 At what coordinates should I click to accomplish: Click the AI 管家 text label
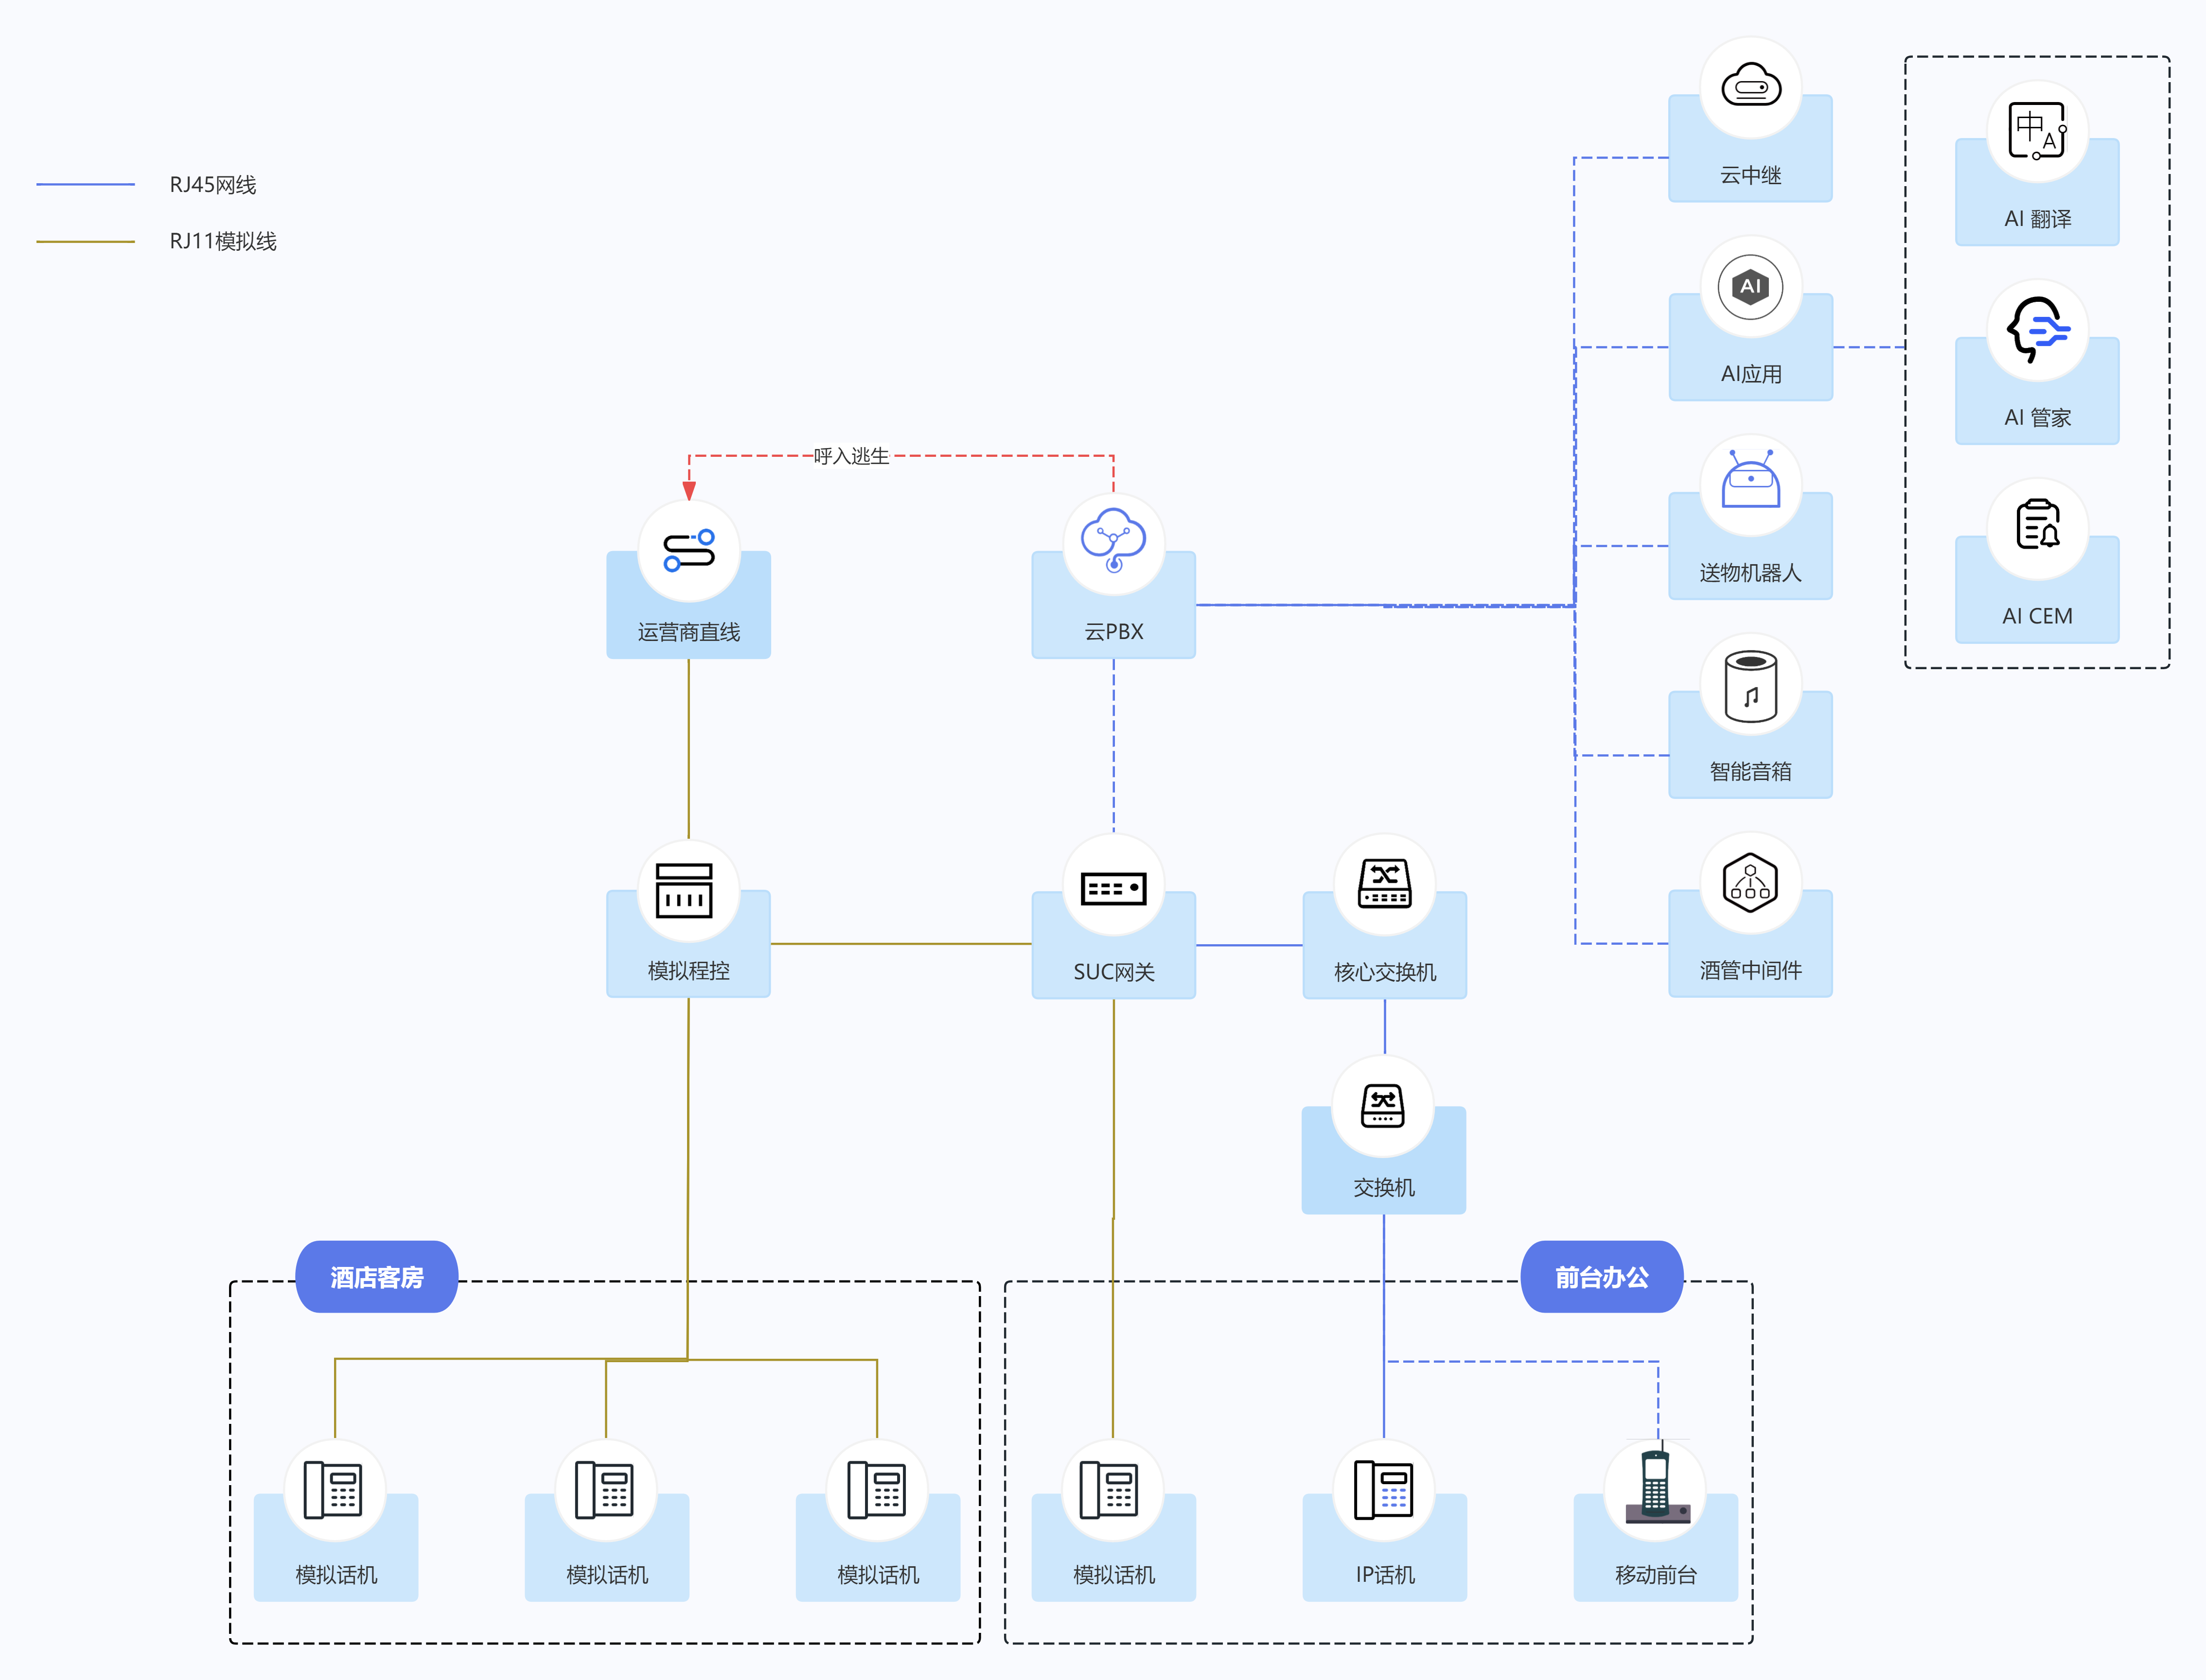click(2038, 418)
